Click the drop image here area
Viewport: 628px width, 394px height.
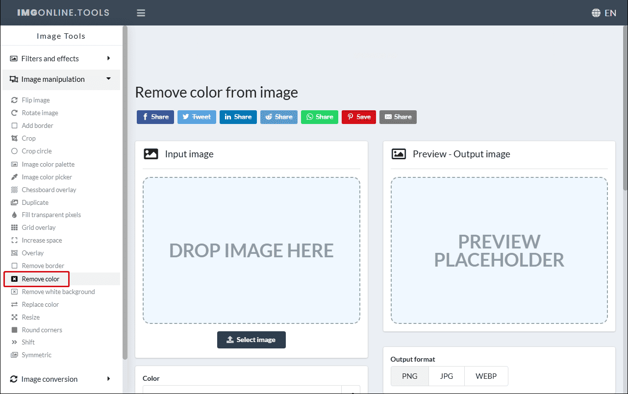pos(251,250)
